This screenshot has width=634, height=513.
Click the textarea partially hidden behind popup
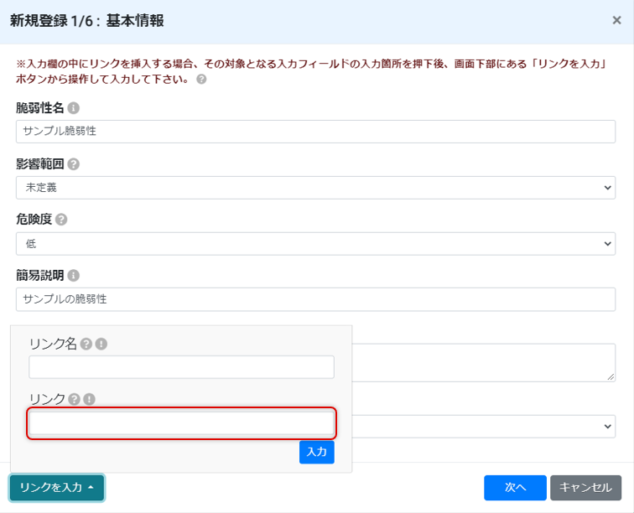484,363
